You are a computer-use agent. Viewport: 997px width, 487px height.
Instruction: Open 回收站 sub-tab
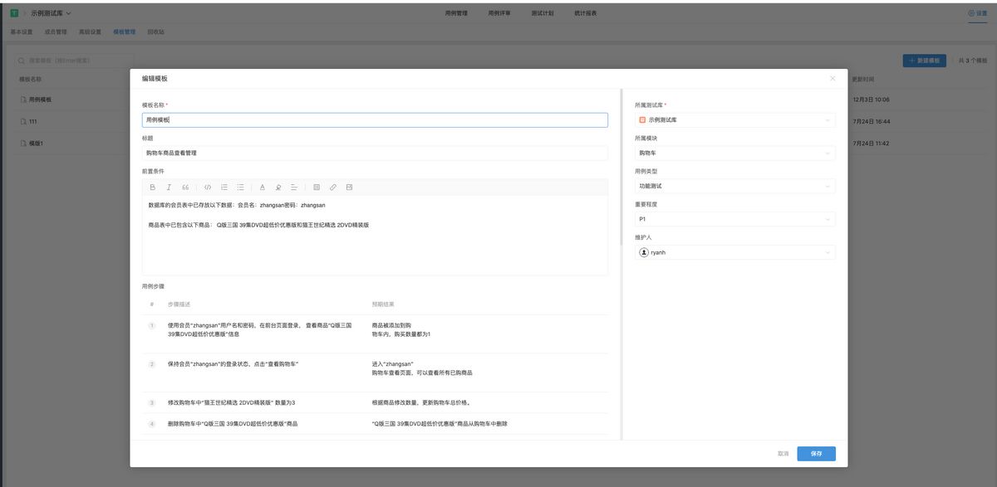pos(155,32)
